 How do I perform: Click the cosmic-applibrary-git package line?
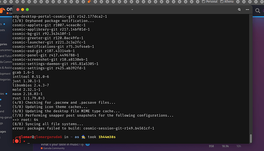pyautogui.click(x=51, y=29)
